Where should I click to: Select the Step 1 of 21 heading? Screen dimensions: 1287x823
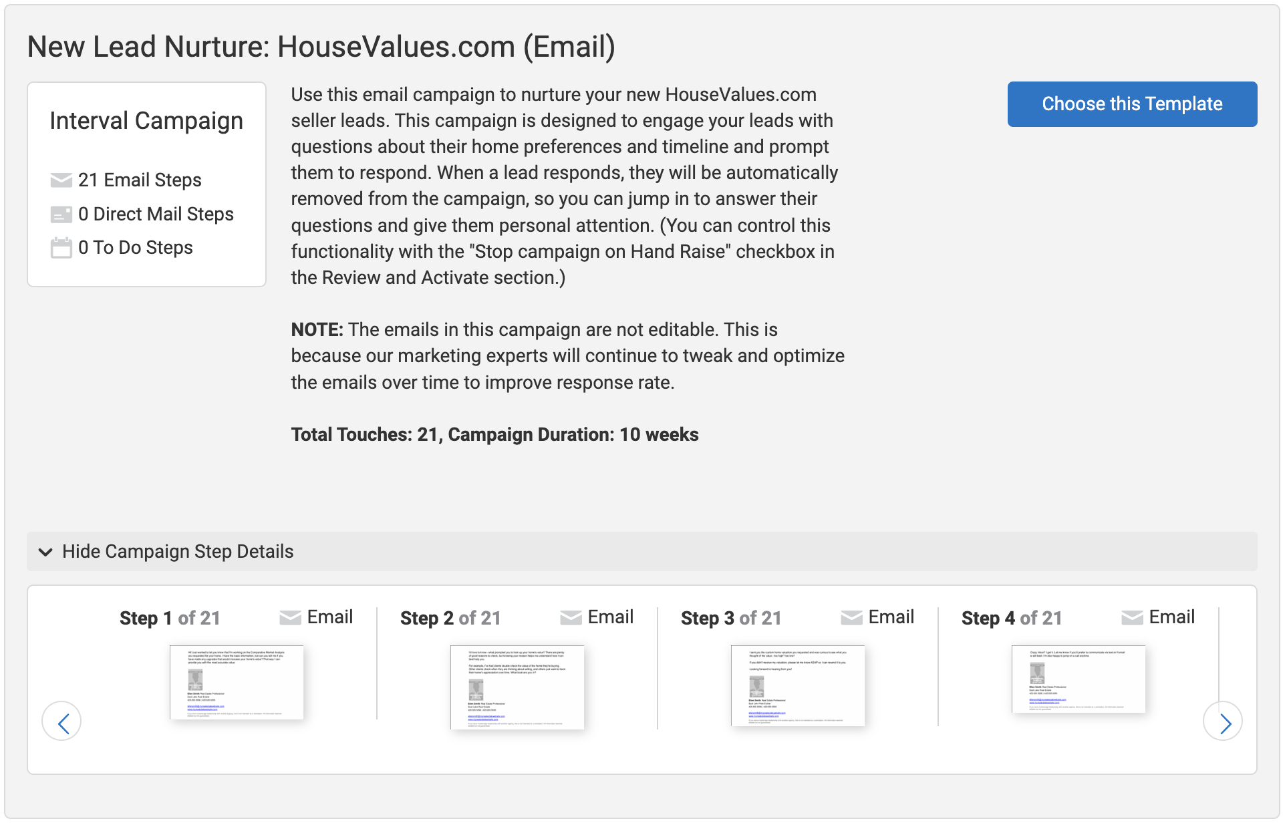(x=170, y=619)
